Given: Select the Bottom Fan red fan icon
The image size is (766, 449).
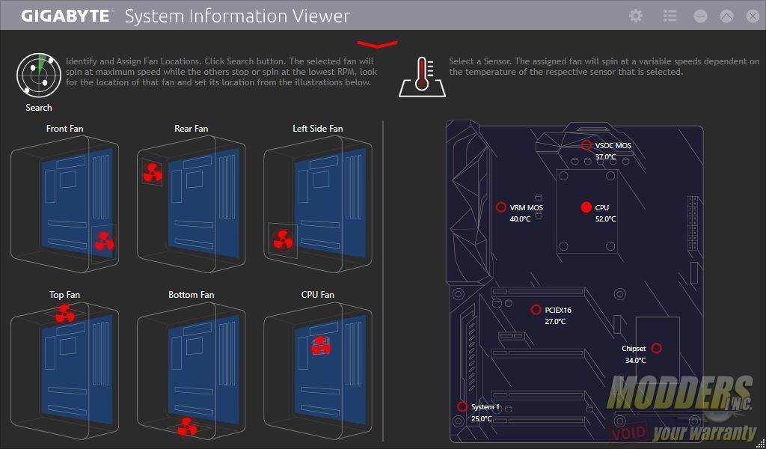Looking at the screenshot, I should (186, 427).
